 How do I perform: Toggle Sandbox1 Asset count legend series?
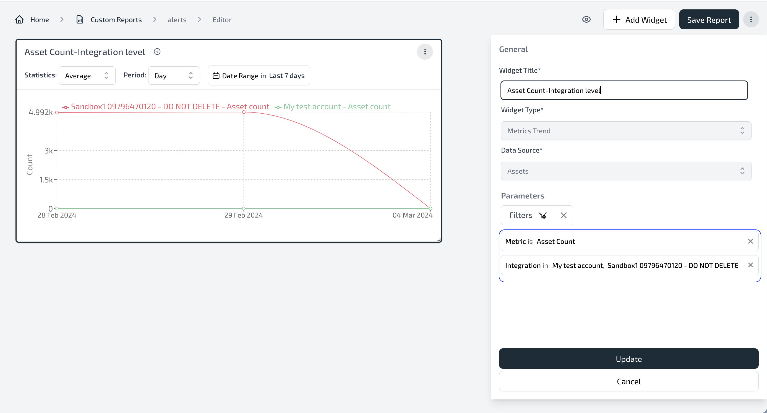click(x=166, y=107)
